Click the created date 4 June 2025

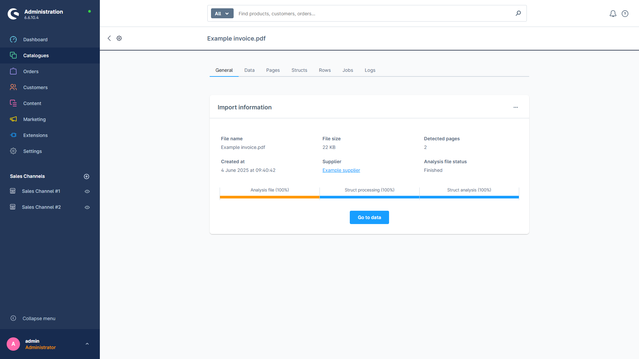pos(248,170)
